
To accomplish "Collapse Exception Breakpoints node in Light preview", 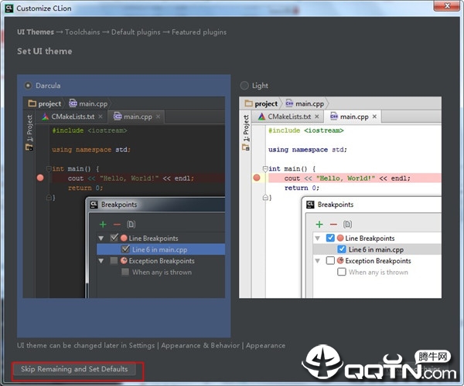I will pos(318,261).
